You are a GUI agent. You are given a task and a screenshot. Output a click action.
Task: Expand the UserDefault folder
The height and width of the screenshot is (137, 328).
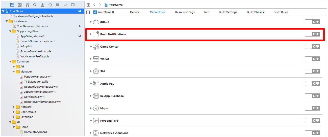[x=14, y=112]
